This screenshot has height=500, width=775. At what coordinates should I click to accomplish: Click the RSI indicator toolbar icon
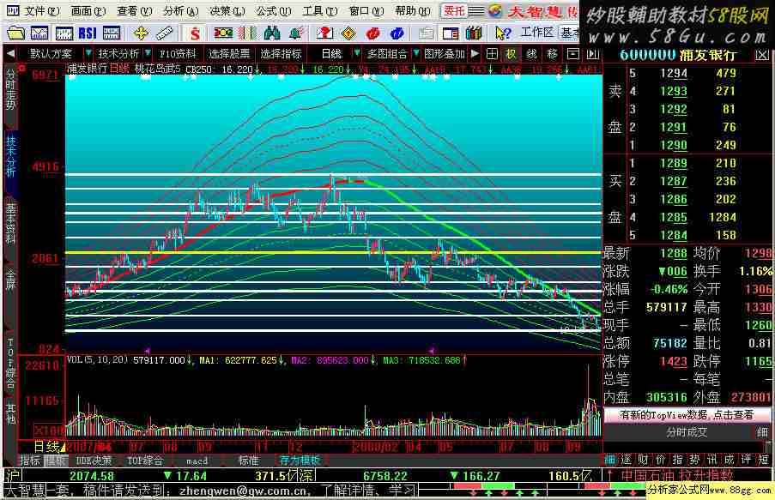(88, 33)
